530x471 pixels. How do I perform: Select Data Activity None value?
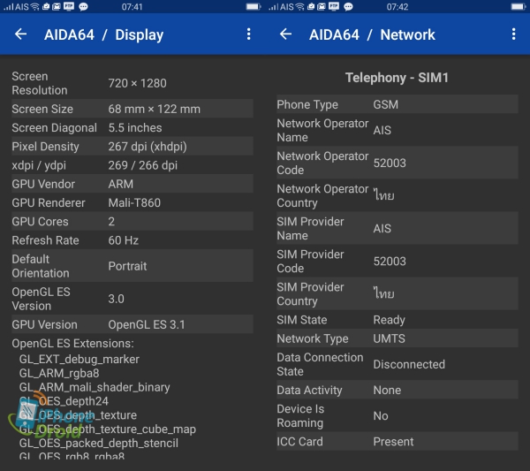point(387,391)
